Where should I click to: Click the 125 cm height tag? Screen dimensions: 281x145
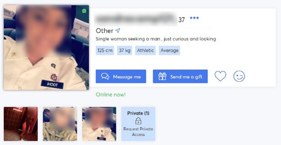pos(105,50)
